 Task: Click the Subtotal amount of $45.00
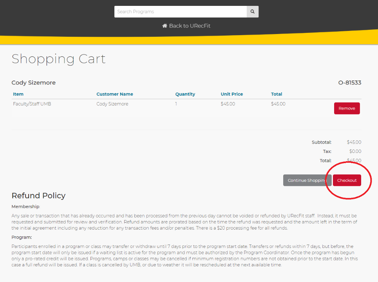point(354,142)
